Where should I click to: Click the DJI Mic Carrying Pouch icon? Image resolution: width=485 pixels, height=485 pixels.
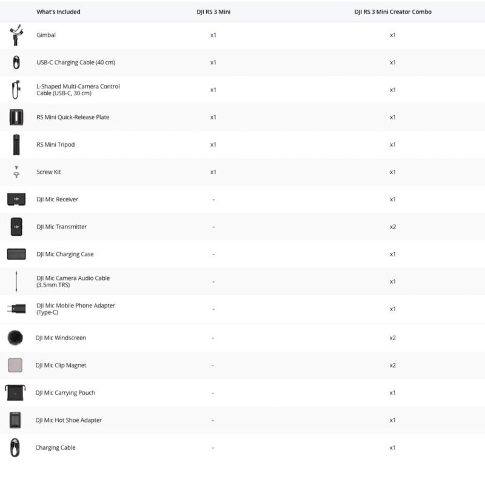pyautogui.click(x=15, y=393)
